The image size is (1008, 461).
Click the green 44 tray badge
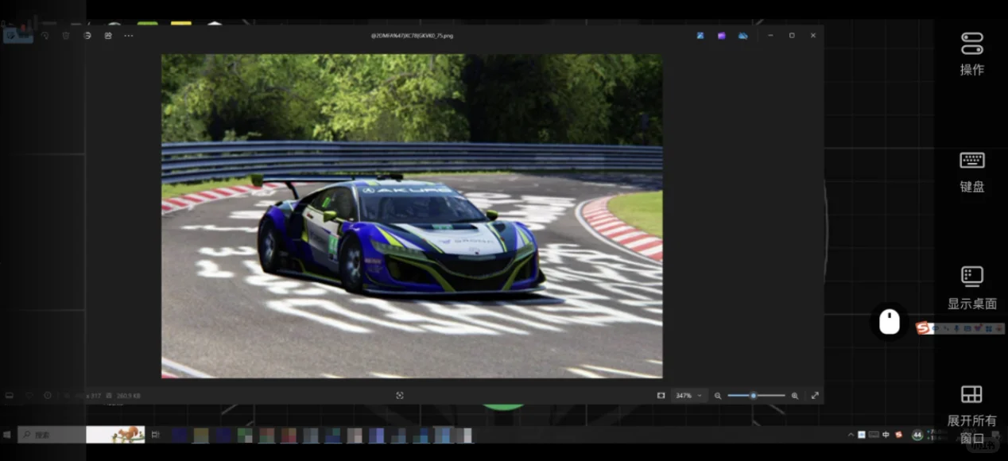[917, 435]
